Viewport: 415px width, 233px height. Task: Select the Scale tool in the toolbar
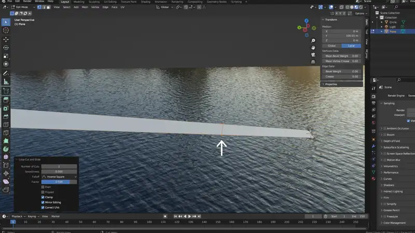click(6, 56)
